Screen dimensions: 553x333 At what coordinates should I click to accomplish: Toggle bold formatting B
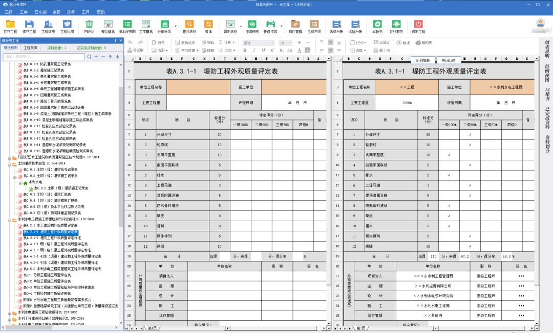(x=245, y=50)
